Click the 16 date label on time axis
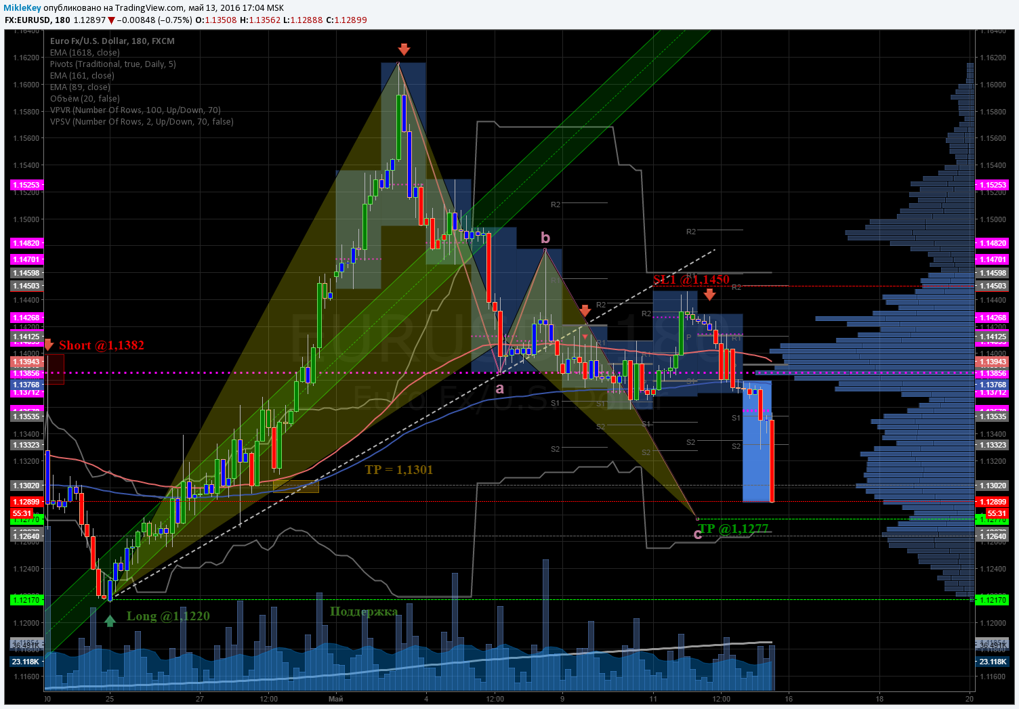Viewport: 1019px width, 709px height. [789, 699]
